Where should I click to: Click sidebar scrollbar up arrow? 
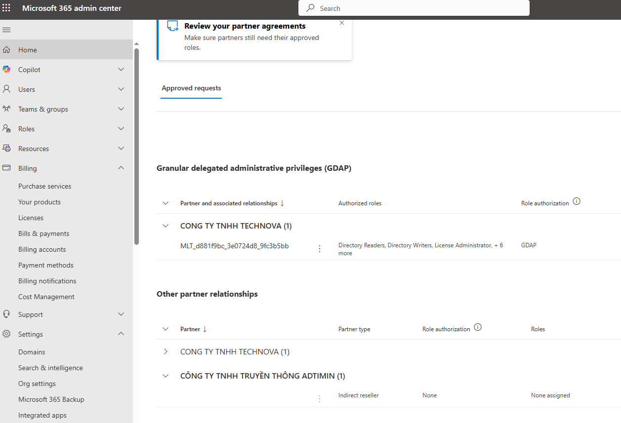137,44
